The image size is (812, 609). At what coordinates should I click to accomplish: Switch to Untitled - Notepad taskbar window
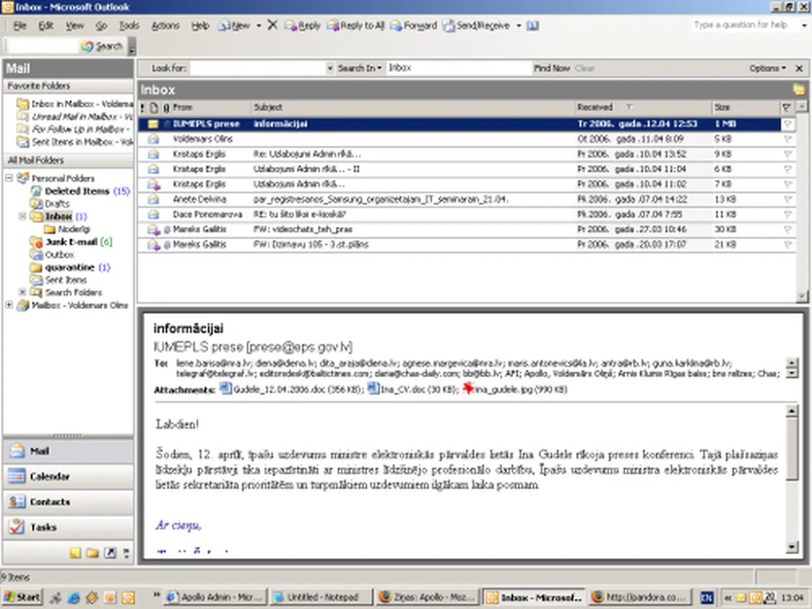pos(322,597)
